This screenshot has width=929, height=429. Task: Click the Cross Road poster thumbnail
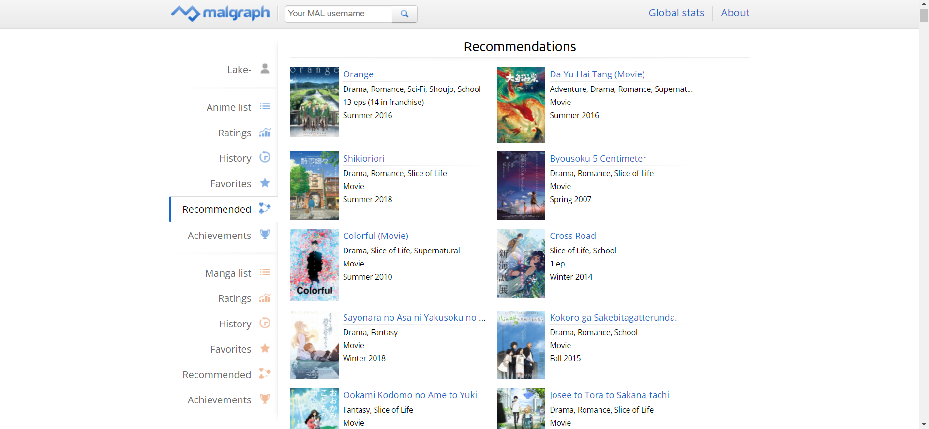pos(521,263)
